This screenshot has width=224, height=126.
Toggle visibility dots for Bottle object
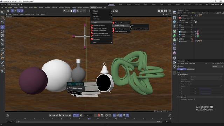coord(193,25)
